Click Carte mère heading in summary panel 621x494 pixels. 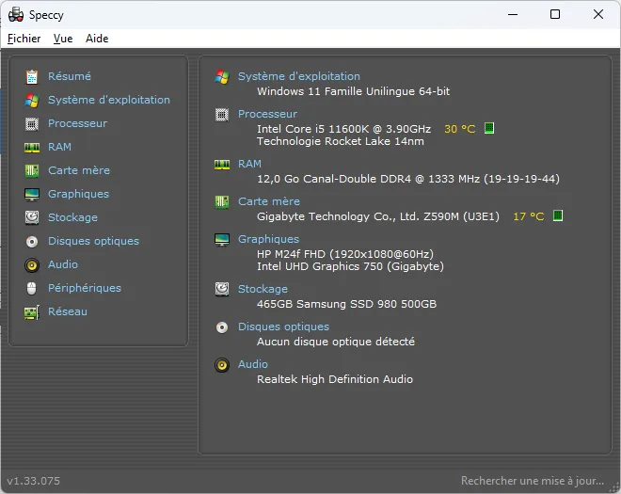[269, 201]
